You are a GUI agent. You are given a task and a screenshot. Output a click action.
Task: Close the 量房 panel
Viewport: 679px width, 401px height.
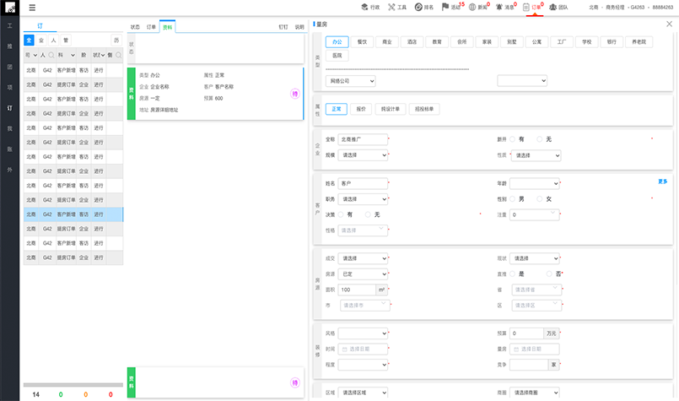(x=669, y=24)
